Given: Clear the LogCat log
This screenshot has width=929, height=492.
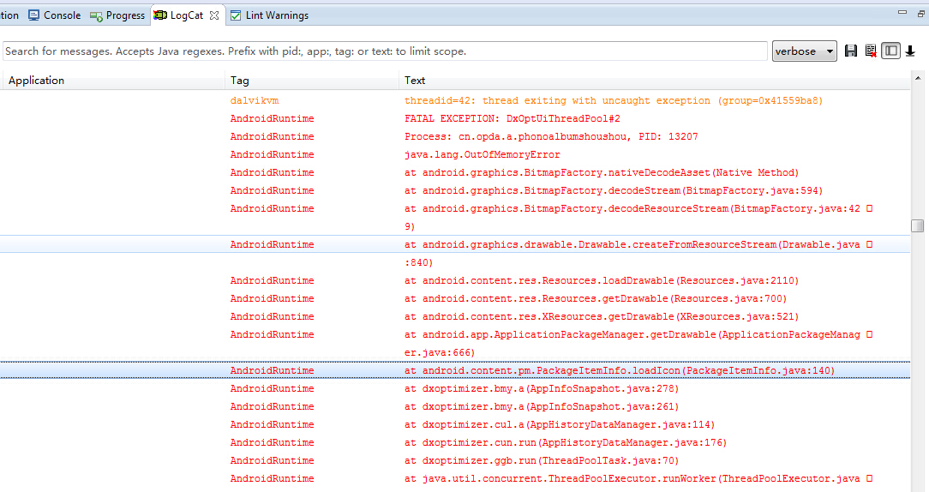Looking at the screenshot, I should (871, 51).
